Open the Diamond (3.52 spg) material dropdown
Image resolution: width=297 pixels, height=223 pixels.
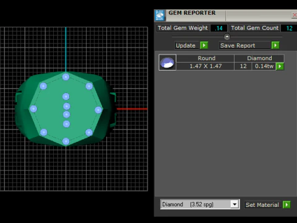click(x=235, y=204)
